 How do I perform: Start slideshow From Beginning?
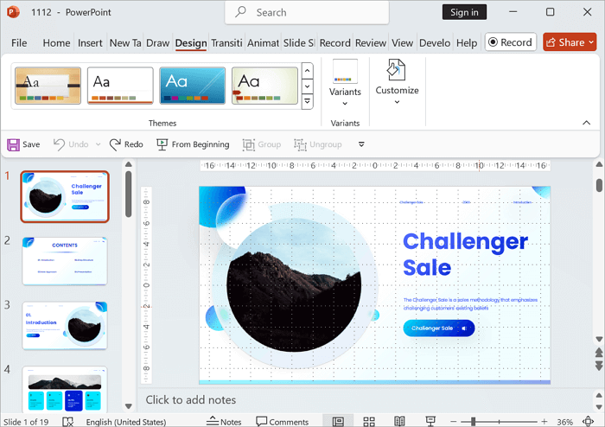(193, 144)
